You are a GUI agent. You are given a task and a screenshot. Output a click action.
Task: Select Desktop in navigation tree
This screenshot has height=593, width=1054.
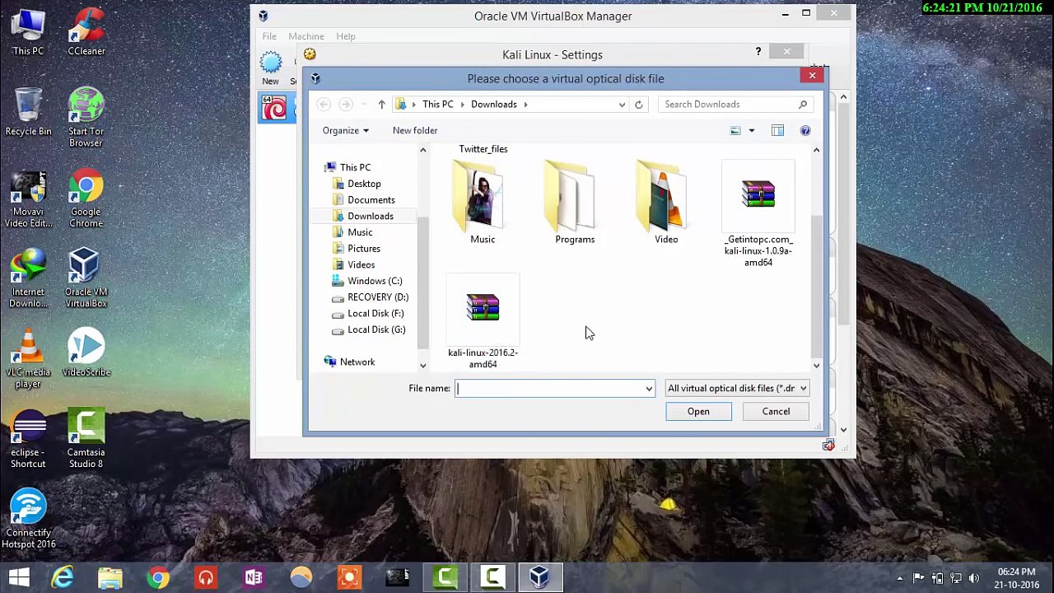(364, 184)
